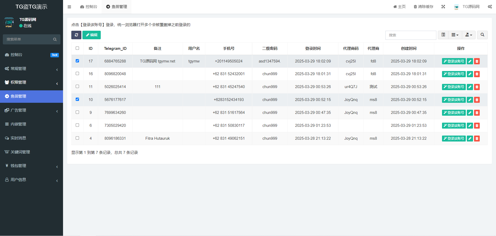Switch to the 控制台 tab

click(89, 7)
